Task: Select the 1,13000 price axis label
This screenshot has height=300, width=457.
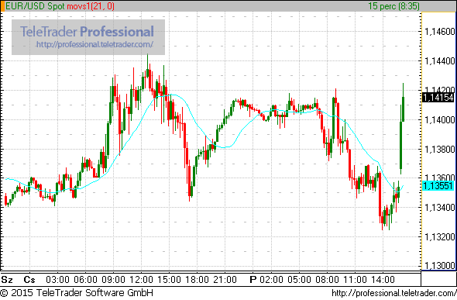Action: coord(440,266)
